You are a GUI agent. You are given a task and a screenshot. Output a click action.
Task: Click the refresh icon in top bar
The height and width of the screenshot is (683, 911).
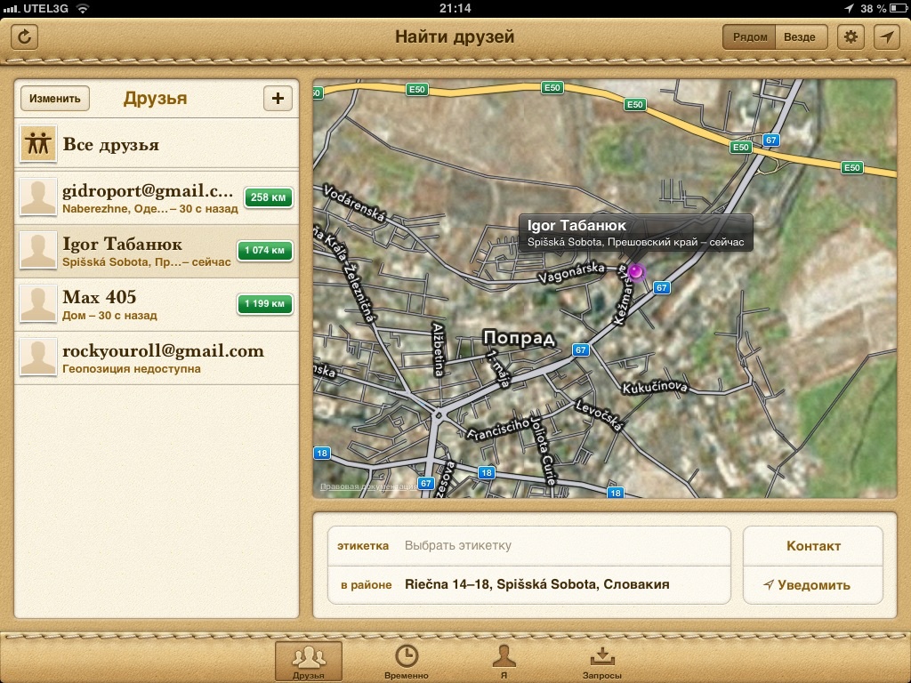(x=26, y=36)
